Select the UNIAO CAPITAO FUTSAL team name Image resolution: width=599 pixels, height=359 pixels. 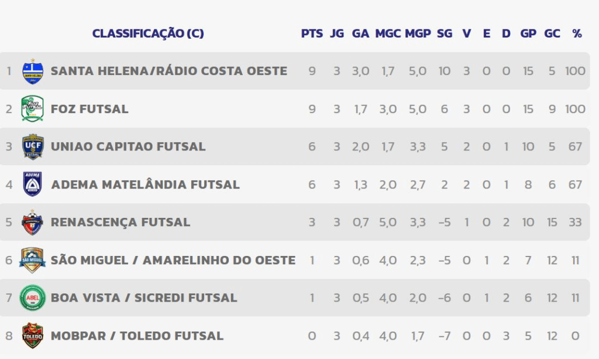(128, 146)
